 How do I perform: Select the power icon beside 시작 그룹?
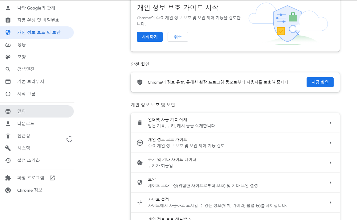(8, 94)
